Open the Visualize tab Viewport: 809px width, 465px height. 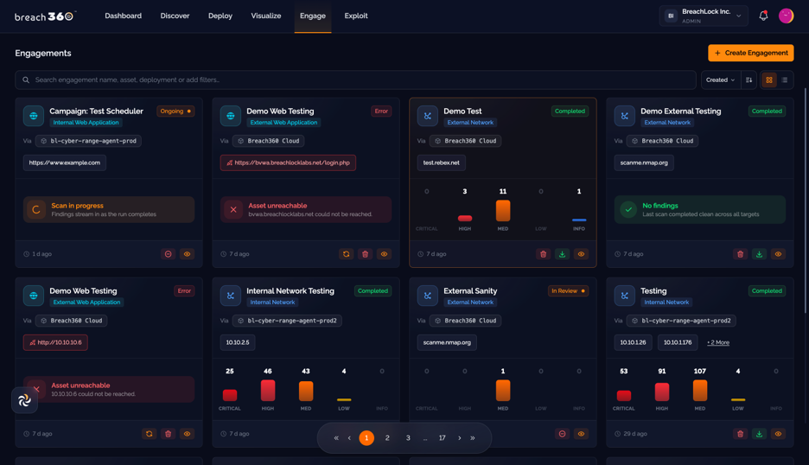tap(266, 16)
